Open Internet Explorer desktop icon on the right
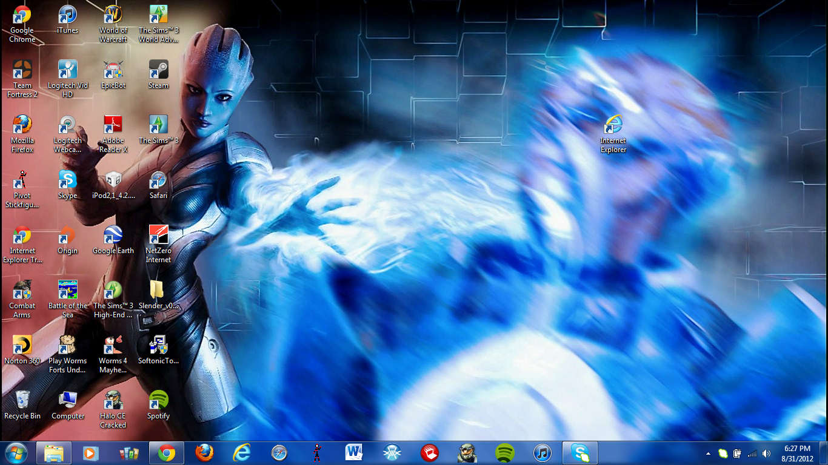Viewport: 828px width, 465px height. click(x=613, y=125)
